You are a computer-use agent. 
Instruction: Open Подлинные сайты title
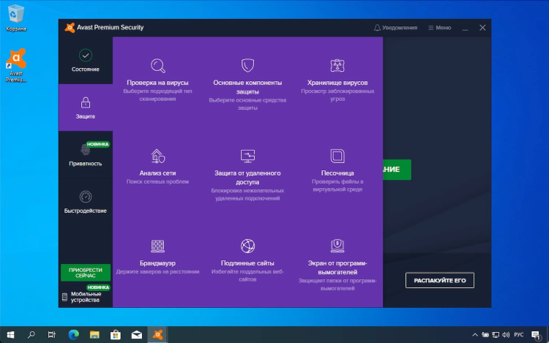point(247,263)
